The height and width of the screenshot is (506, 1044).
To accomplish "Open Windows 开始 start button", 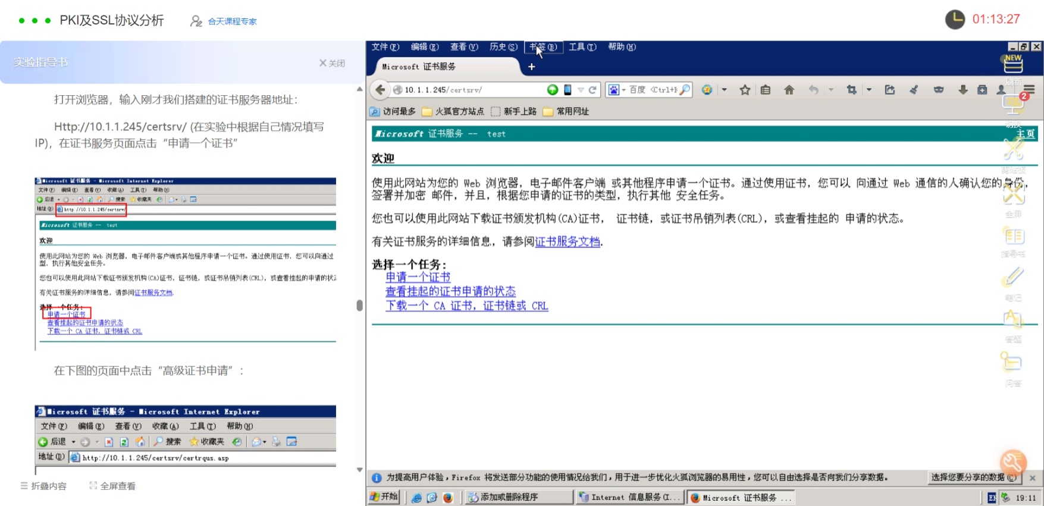I will click(x=384, y=497).
